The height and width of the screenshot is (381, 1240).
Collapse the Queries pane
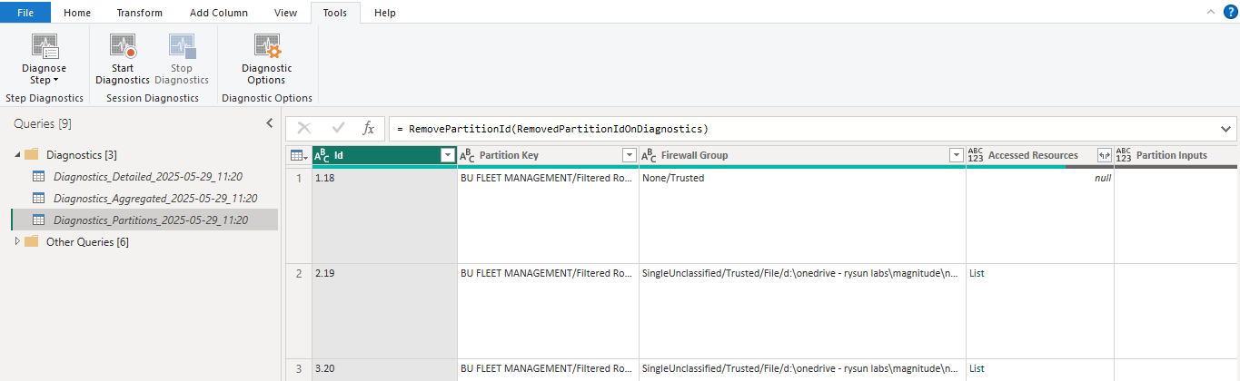tap(269, 122)
